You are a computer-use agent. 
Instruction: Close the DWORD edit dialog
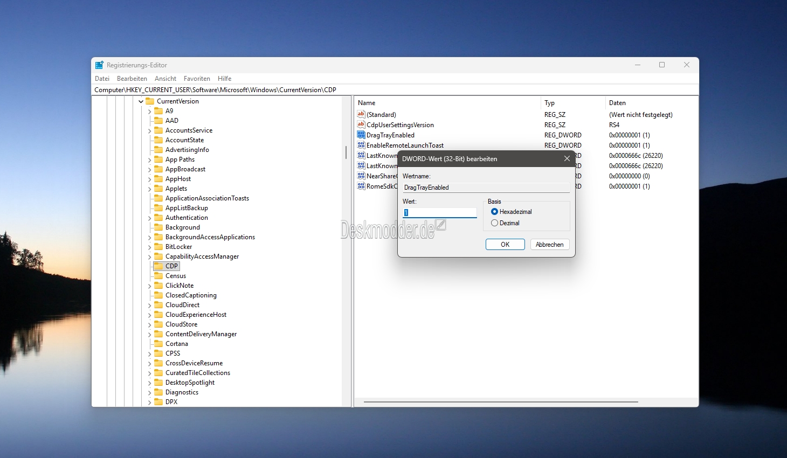point(567,159)
